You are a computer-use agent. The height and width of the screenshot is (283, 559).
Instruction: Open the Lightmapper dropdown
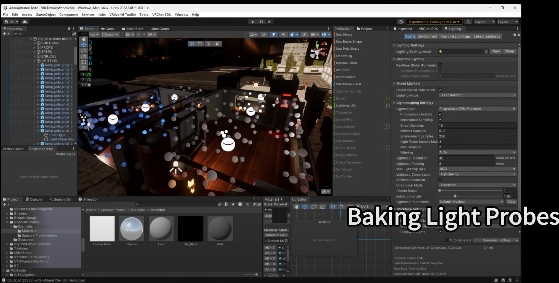click(477, 109)
